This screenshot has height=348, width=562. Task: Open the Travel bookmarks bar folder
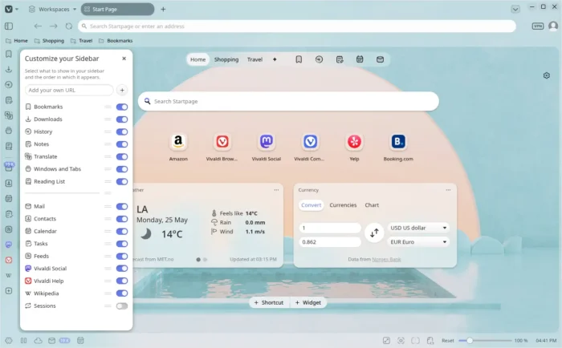81,41
